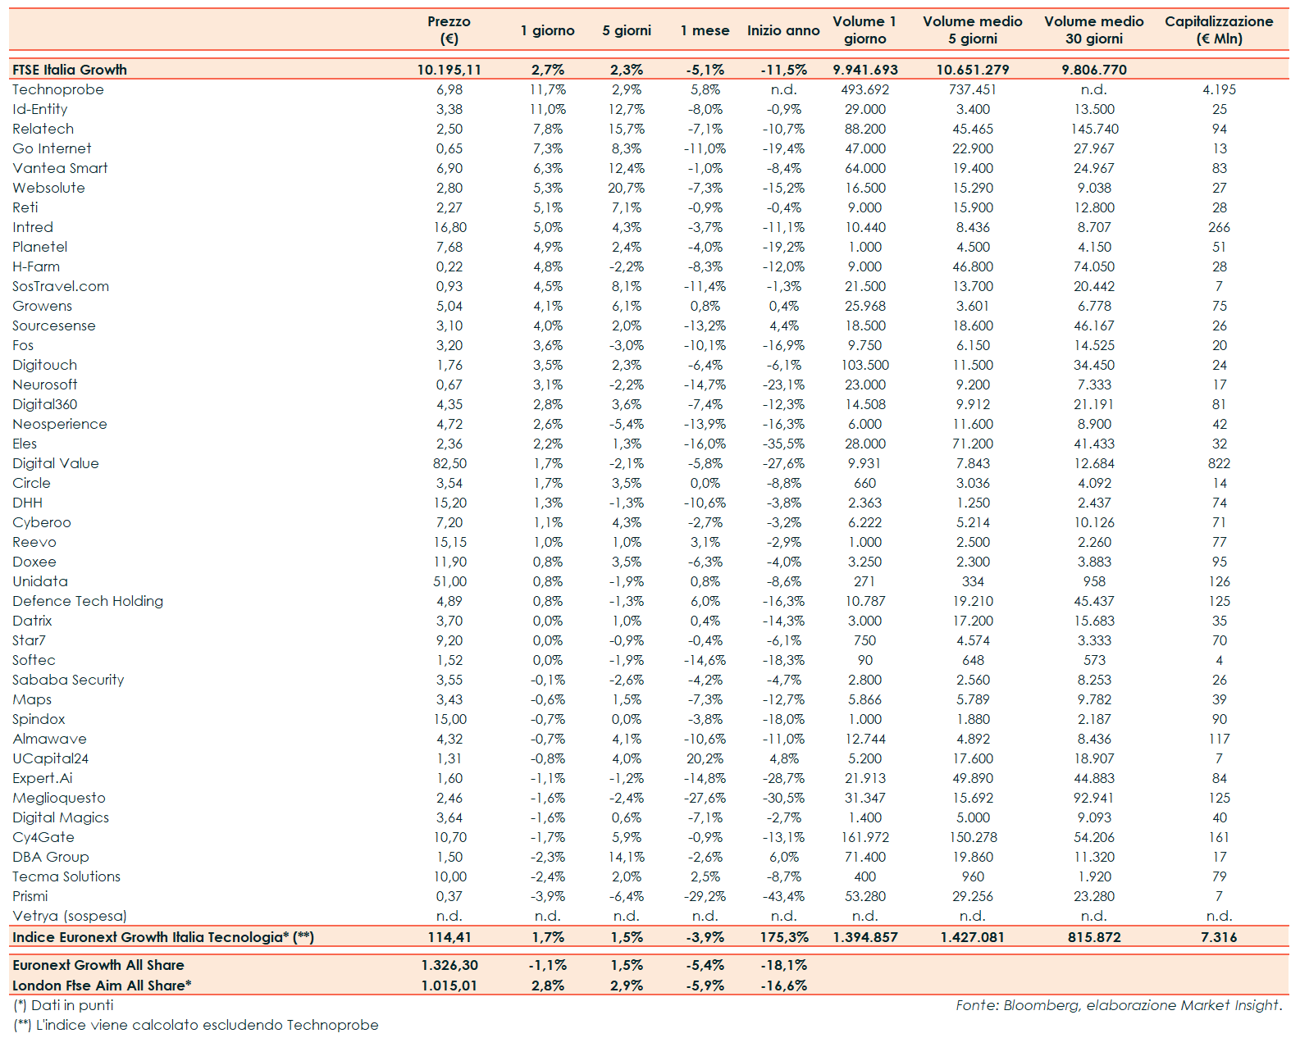This screenshot has height=1047, width=1300.
Task: Select Prismi's year-to-date value '-43,4%'
Action: coord(783,896)
